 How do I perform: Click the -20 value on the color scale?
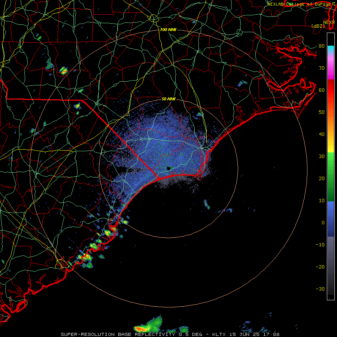coord(320,267)
